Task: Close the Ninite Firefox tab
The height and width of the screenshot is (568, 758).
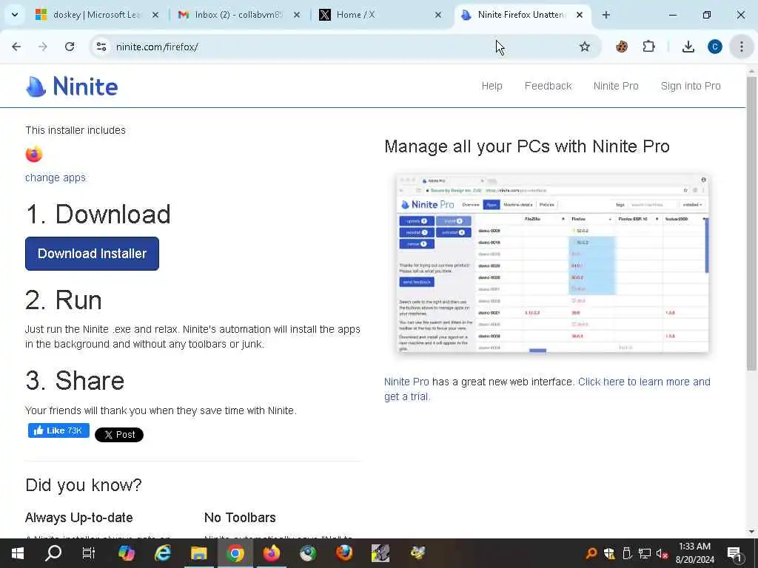Action: click(579, 15)
